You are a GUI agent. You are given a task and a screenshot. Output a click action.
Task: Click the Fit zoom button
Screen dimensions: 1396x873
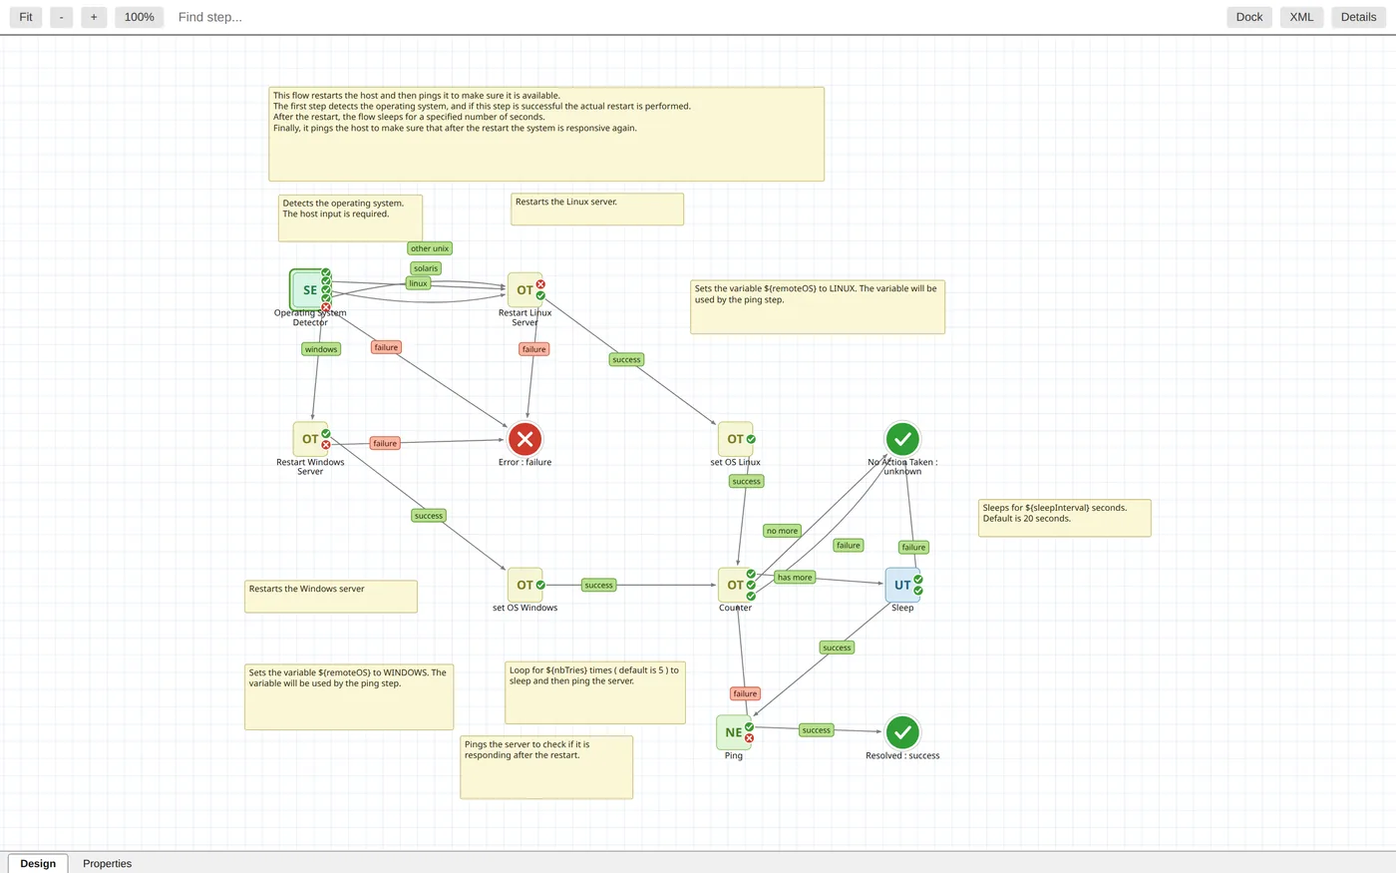[x=26, y=17]
